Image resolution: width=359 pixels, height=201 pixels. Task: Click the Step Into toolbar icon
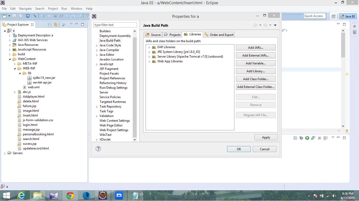point(67,16)
